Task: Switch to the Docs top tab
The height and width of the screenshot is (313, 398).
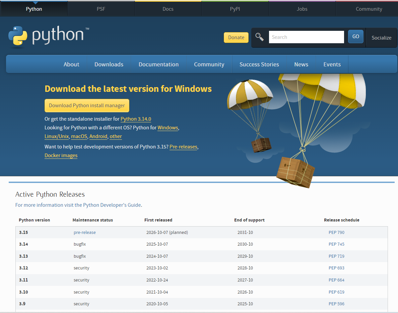Action: pos(168,9)
